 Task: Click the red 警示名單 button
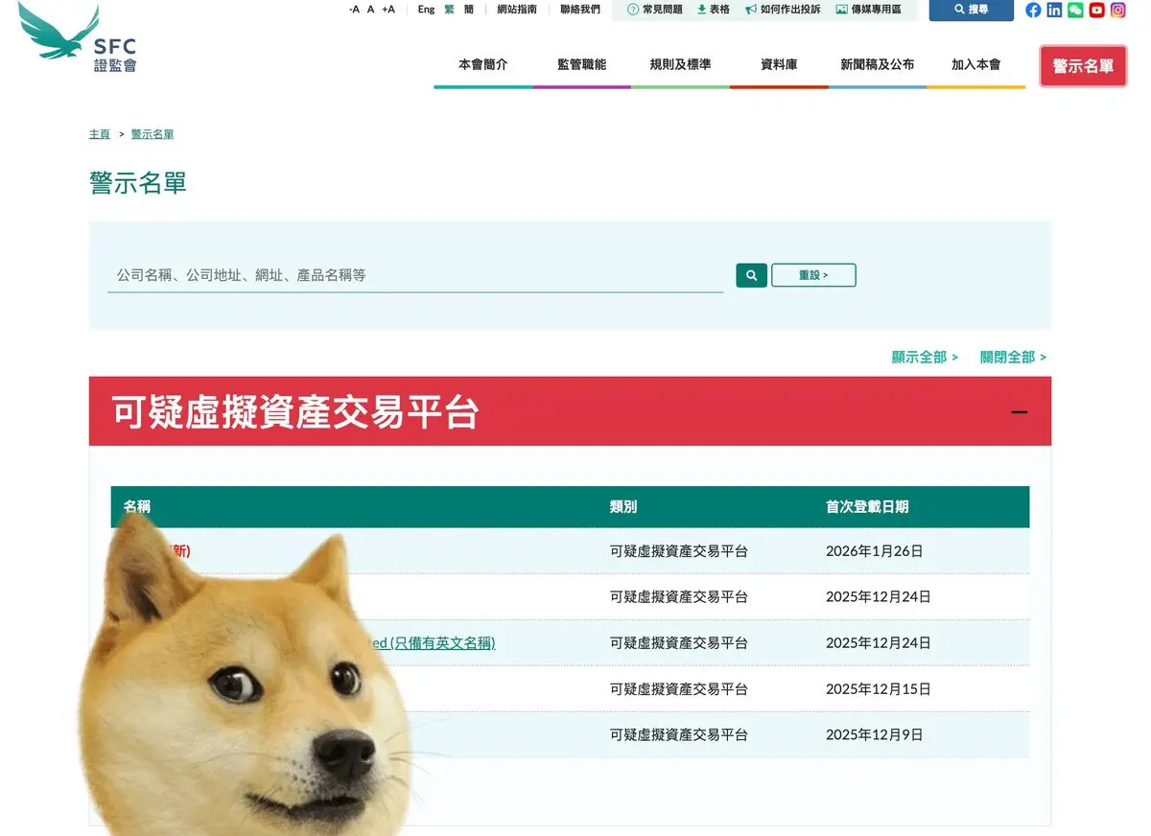click(x=1083, y=66)
